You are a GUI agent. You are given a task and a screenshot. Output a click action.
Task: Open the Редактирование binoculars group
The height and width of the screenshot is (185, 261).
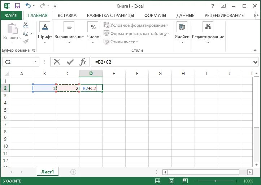pos(208,33)
